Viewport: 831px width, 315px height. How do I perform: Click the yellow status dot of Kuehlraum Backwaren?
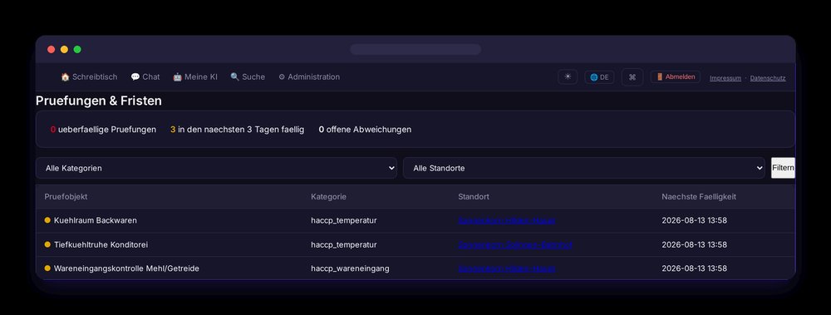47,220
